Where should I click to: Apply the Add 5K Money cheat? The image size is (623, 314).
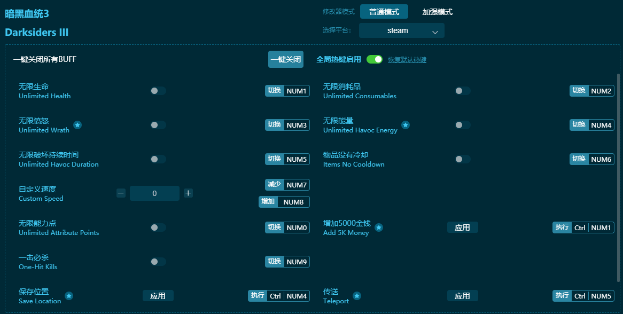coord(462,227)
